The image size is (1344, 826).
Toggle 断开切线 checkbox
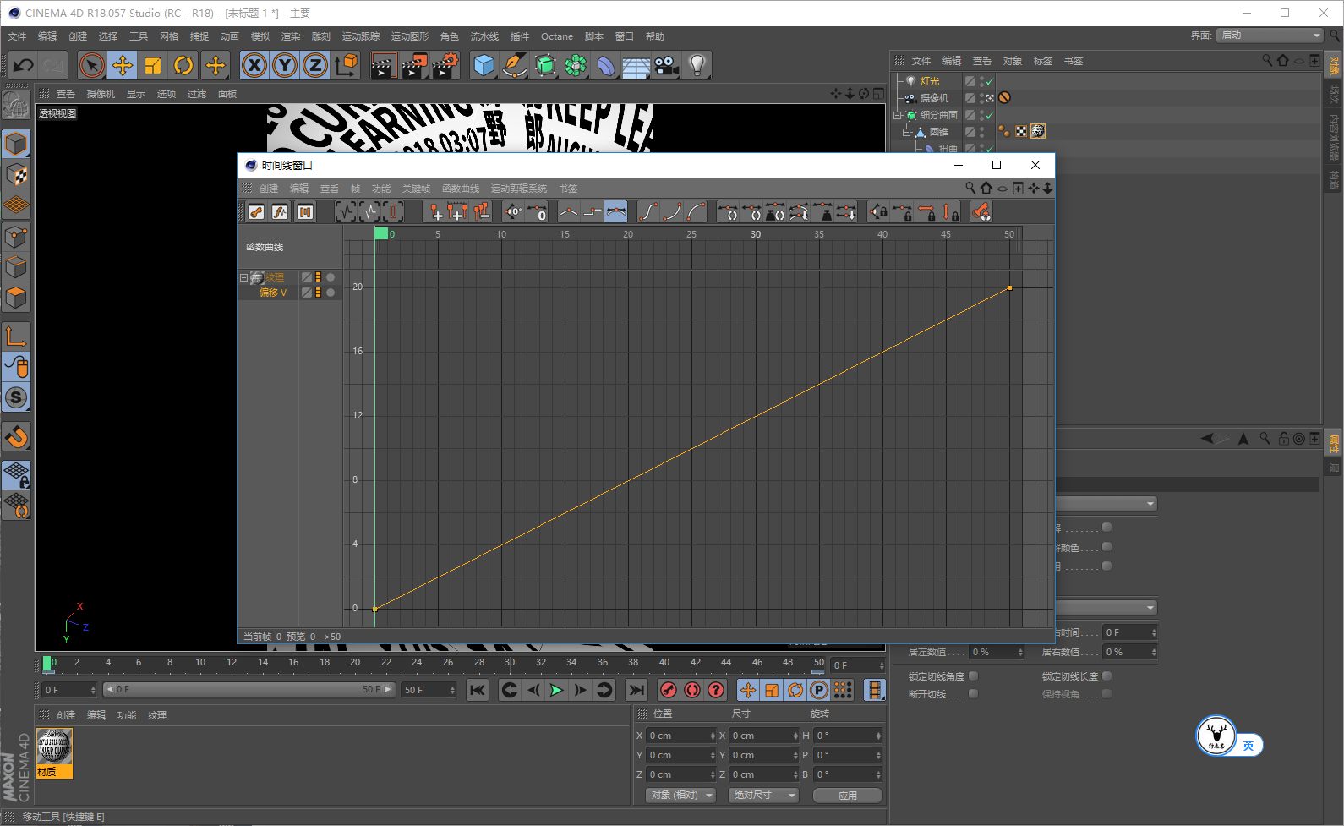click(973, 693)
